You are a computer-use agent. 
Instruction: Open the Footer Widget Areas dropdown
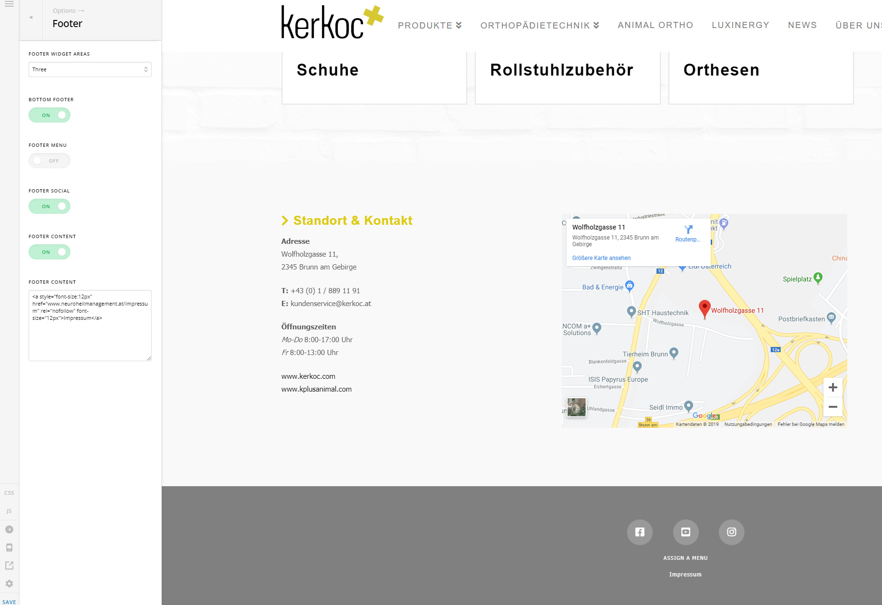pos(90,69)
